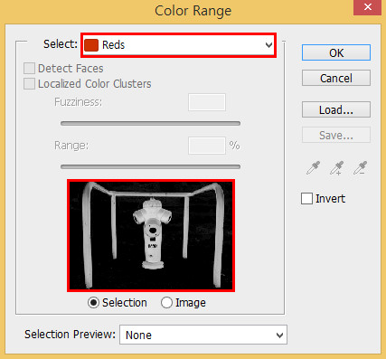Click the Cancel button

336,78
